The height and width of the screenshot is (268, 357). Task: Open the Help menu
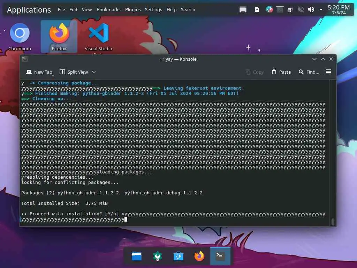pyautogui.click(x=172, y=9)
